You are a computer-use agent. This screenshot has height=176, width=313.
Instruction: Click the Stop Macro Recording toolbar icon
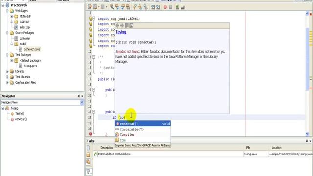171,7
